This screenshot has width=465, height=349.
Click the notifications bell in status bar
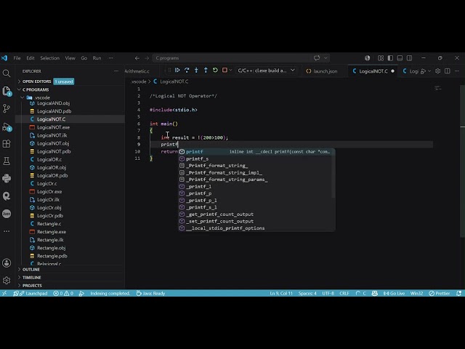458,293
